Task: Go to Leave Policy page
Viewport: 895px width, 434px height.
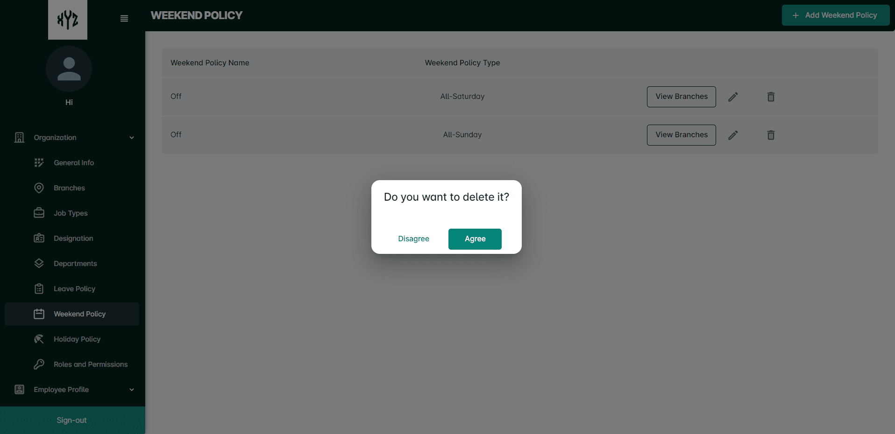Action: (x=74, y=289)
